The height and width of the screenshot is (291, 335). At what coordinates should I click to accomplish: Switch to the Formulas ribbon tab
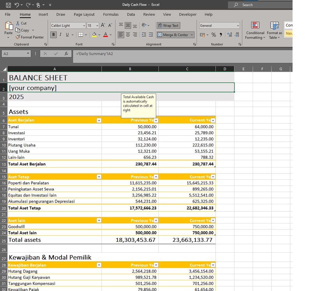coord(111,14)
